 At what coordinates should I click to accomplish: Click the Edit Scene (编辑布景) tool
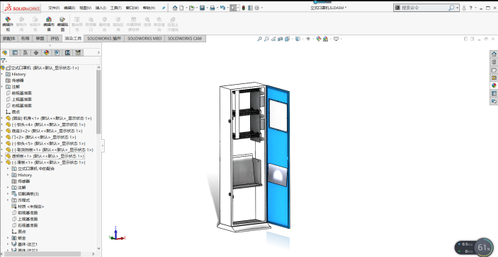[x=49, y=24]
